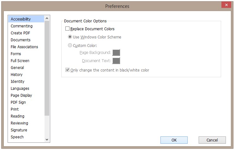235x150 pixels.
Task: Open the Commenting preferences
Action: [x=26, y=26]
